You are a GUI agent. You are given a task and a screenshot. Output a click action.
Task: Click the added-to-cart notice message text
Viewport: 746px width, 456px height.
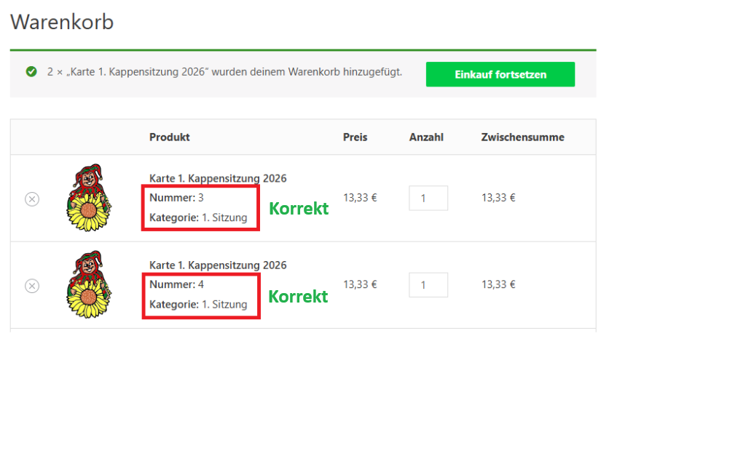224,72
